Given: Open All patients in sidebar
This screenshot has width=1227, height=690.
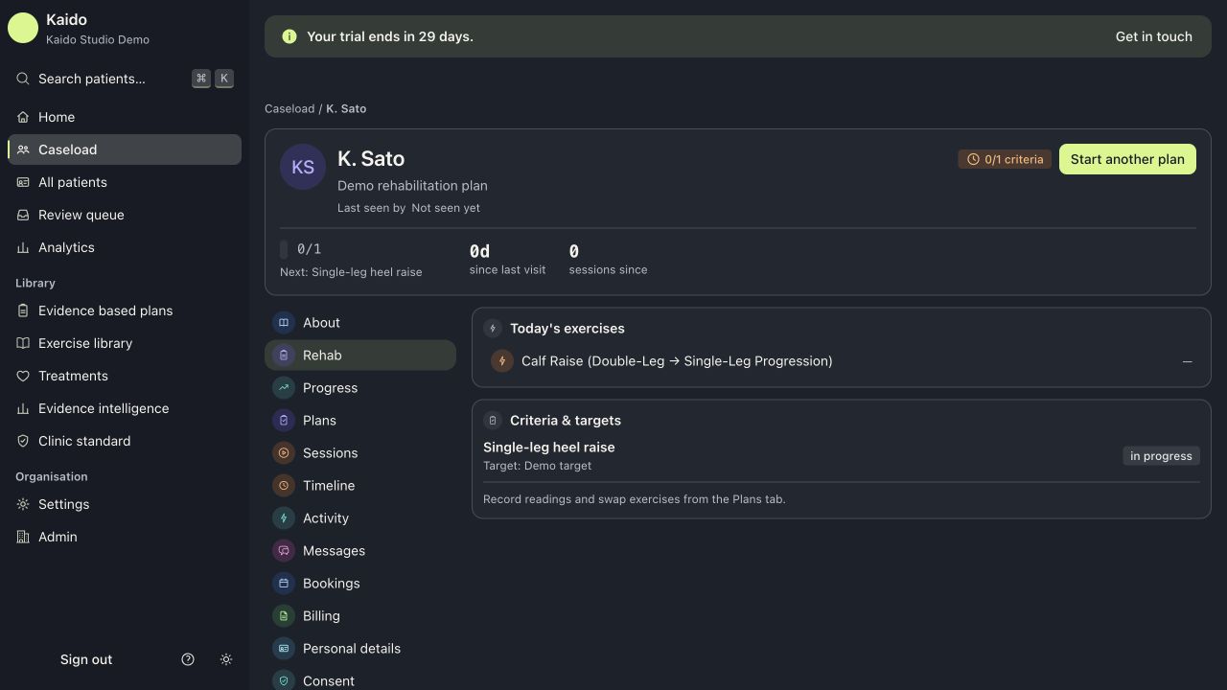Looking at the screenshot, I should pyautogui.click(x=125, y=182).
